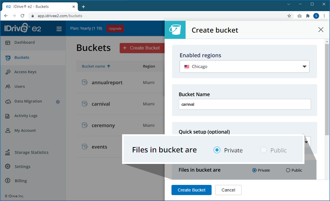This screenshot has width=330, height=201.
Task: Go to Storage Statistics
Action: click(x=32, y=152)
